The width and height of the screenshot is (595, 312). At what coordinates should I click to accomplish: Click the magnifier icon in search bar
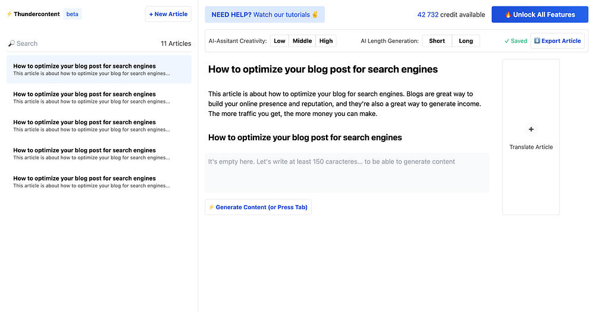point(11,43)
